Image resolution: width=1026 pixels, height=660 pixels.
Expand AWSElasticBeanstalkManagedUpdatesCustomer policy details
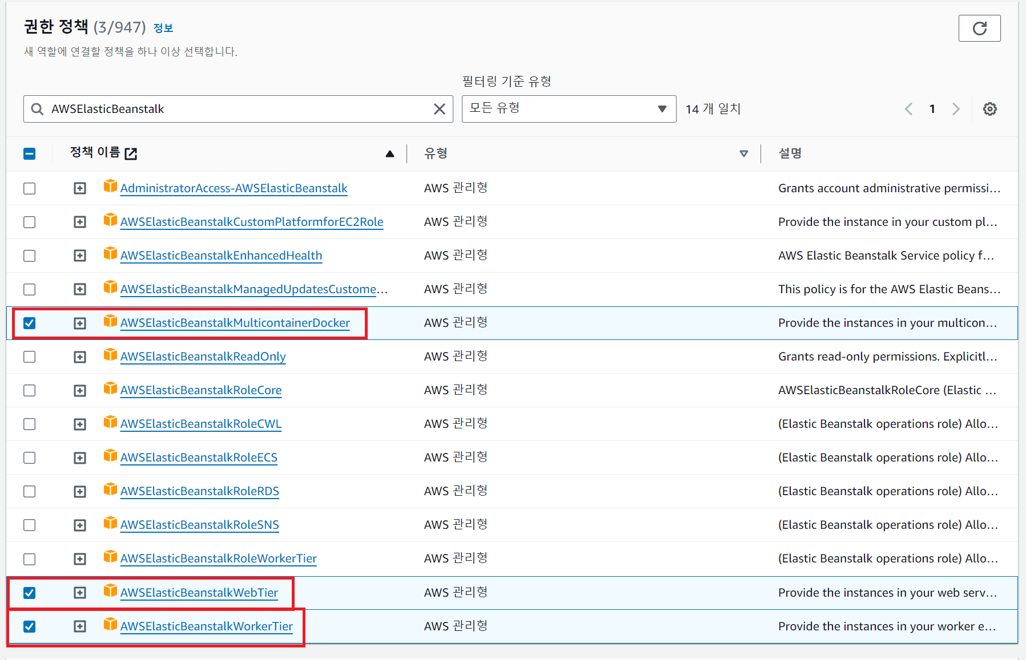[x=80, y=289]
